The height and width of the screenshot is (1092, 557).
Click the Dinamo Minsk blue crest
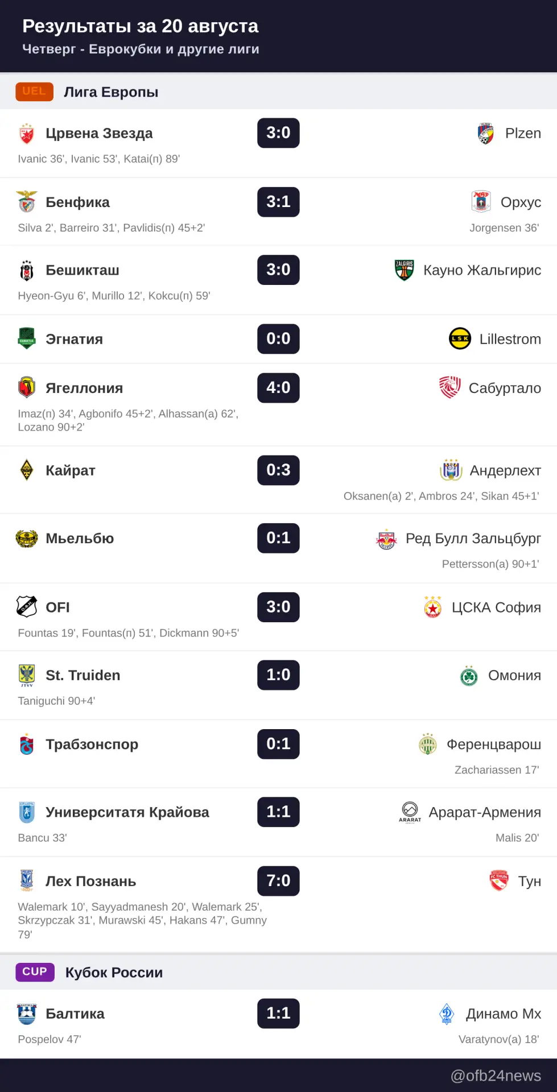coord(447,1014)
